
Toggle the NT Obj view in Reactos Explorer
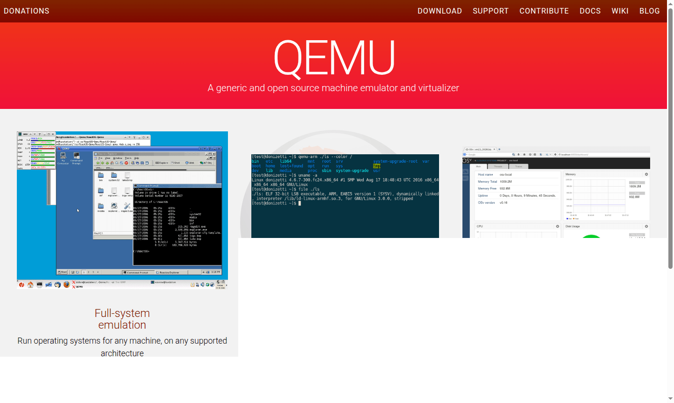click(206, 163)
